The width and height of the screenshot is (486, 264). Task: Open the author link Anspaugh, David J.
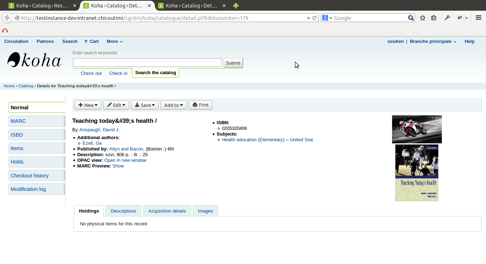[x=99, y=130]
